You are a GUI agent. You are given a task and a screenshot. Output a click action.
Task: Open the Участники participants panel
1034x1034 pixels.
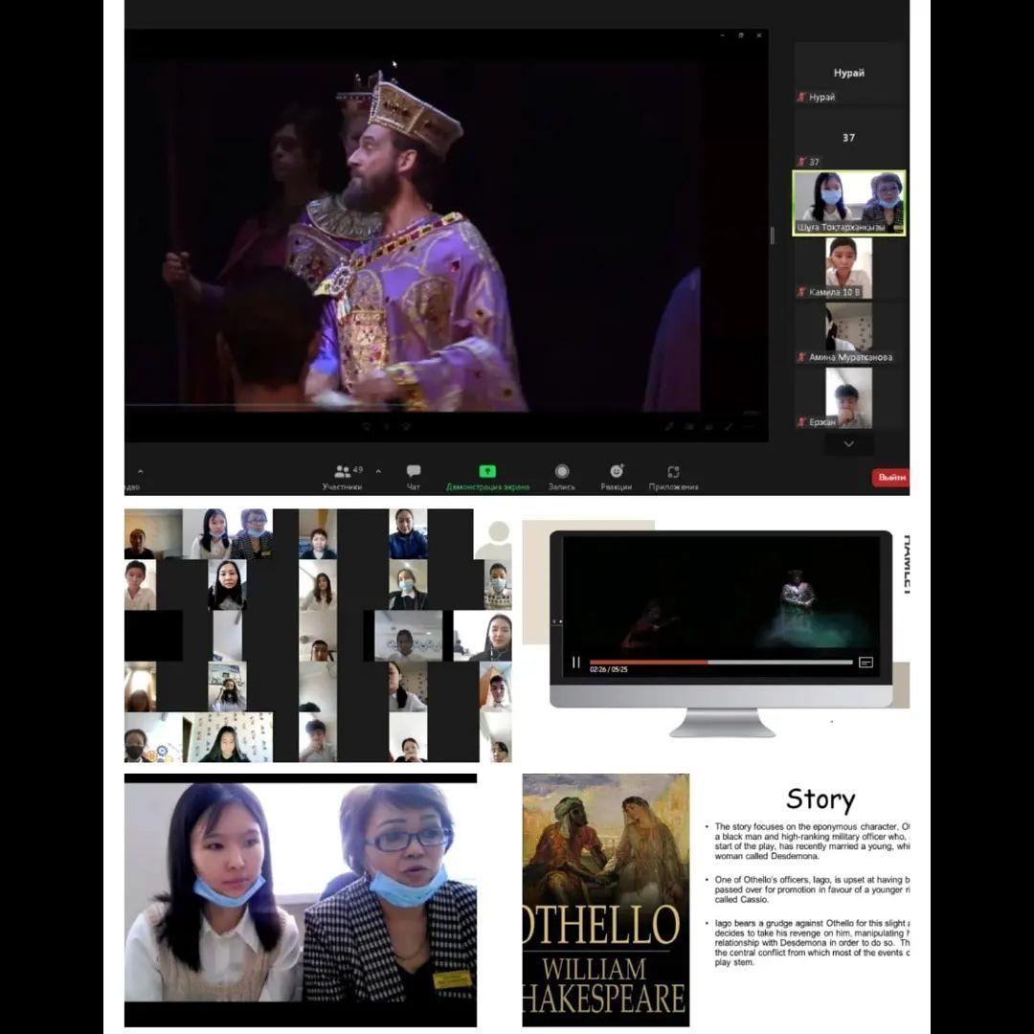point(342,478)
